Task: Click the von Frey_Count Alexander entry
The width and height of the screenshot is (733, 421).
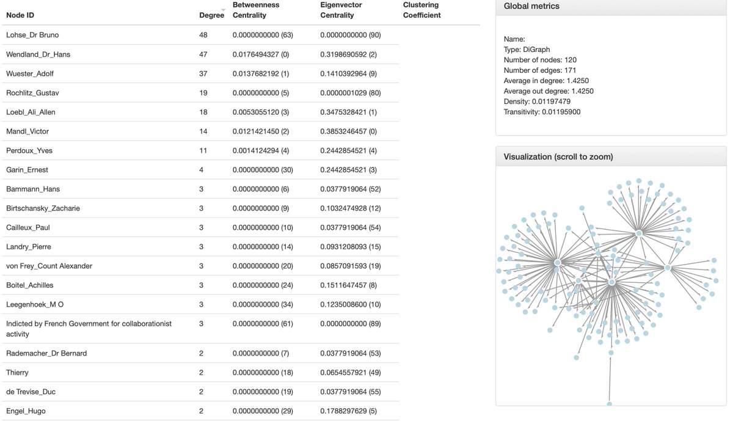Action: (x=49, y=266)
